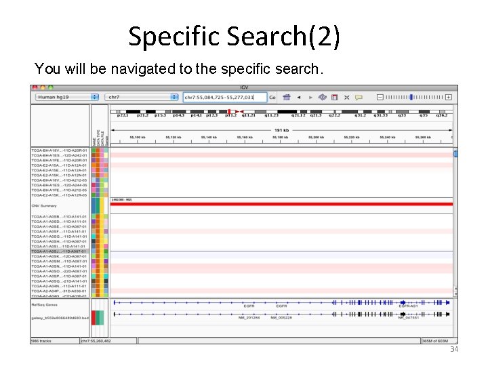Click the define region of interest icon
The height and width of the screenshot is (366, 488).
click(335, 98)
